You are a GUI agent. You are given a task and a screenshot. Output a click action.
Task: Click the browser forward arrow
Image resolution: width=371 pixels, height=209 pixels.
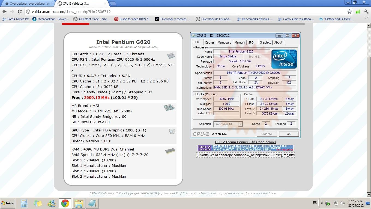click(12, 11)
